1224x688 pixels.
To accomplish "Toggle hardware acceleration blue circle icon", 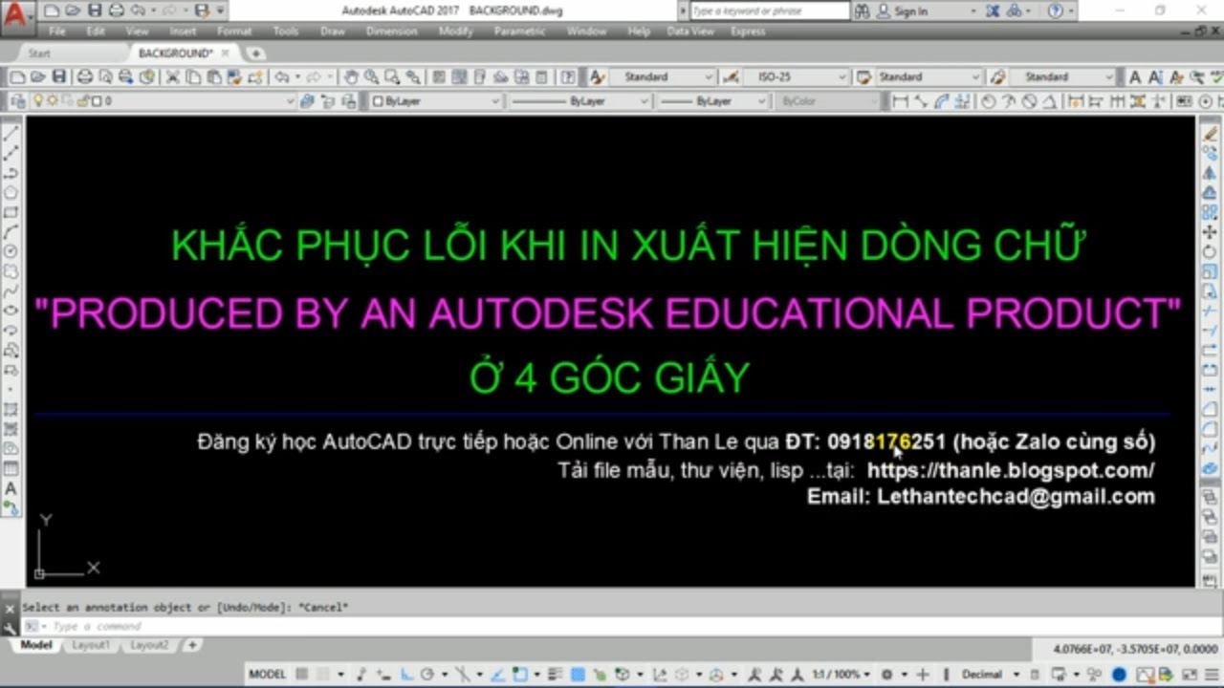I will click(1119, 674).
